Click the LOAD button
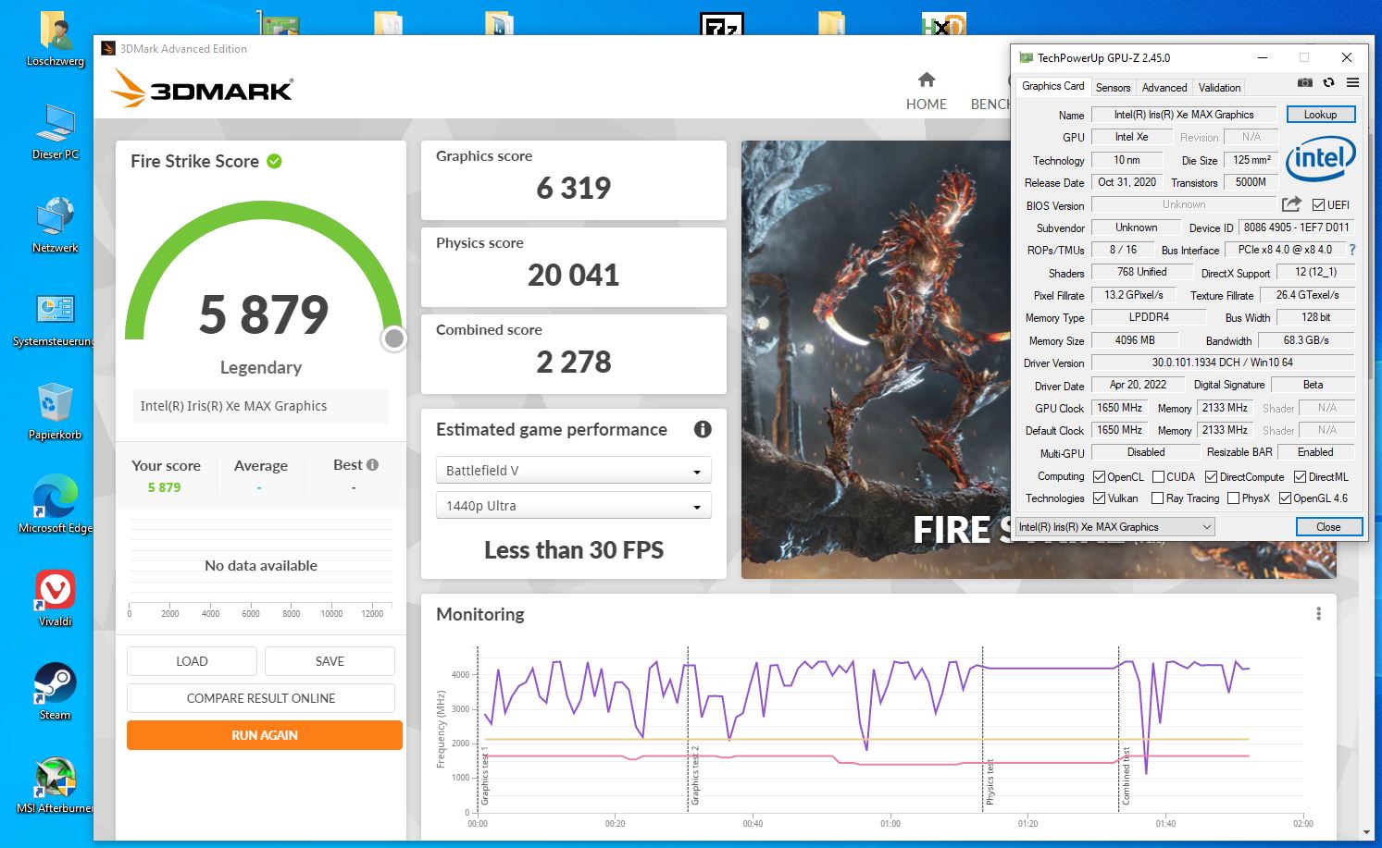1382x848 pixels. (x=192, y=661)
